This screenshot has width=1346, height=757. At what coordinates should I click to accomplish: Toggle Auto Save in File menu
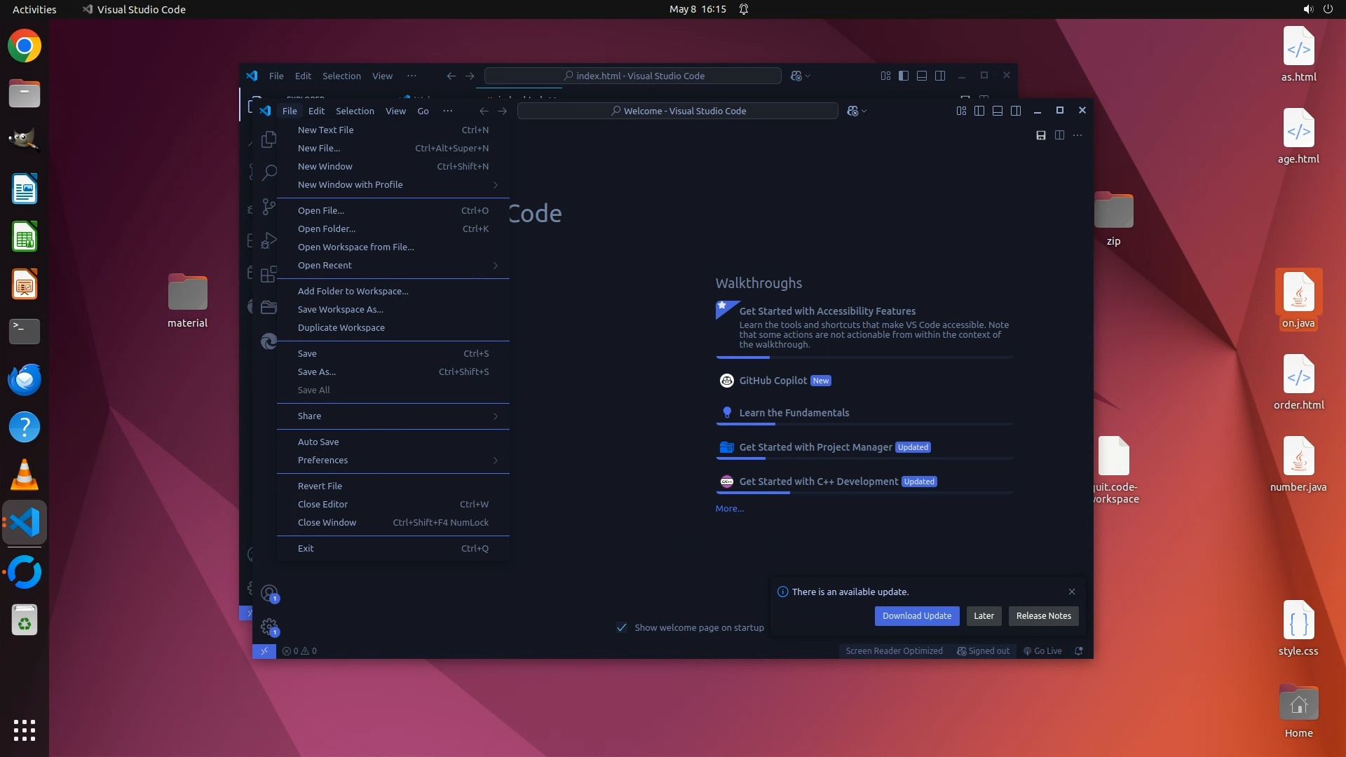[318, 442]
